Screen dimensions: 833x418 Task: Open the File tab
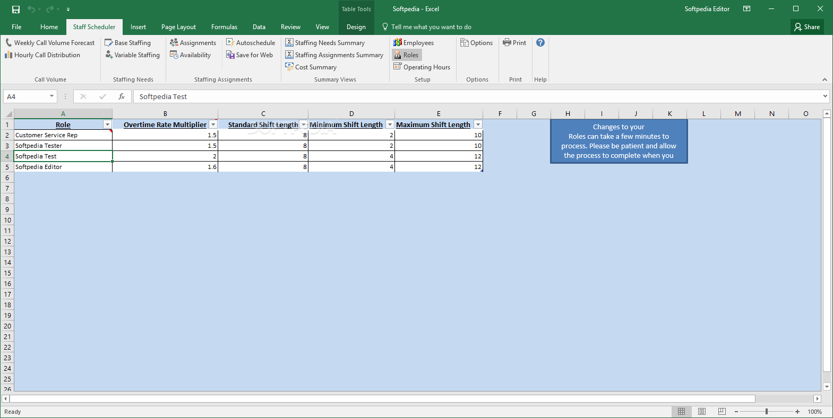(16, 27)
